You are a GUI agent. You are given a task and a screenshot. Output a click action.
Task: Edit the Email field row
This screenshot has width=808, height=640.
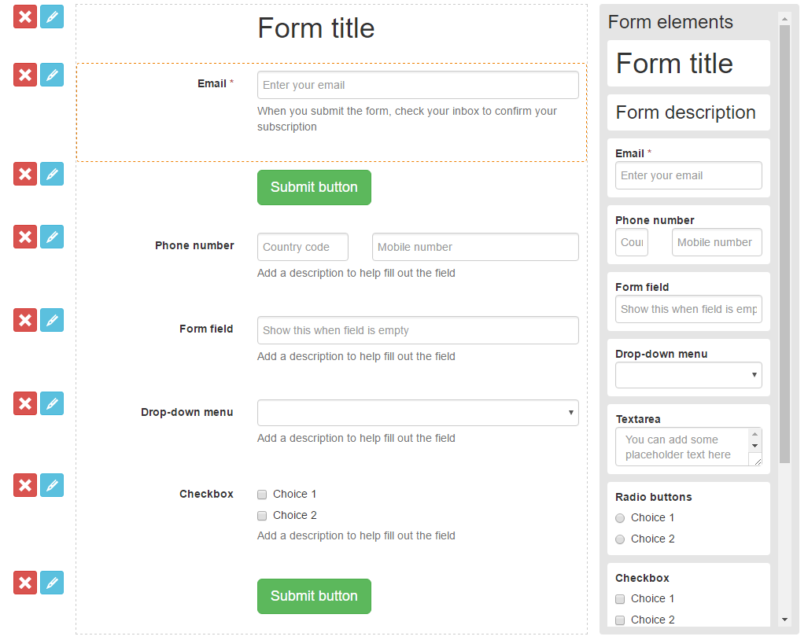click(x=52, y=75)
